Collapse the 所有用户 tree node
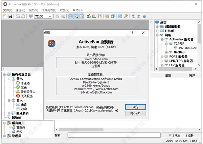Image resolution: width=203 pixels, height=144 pixels. (4, 123)
